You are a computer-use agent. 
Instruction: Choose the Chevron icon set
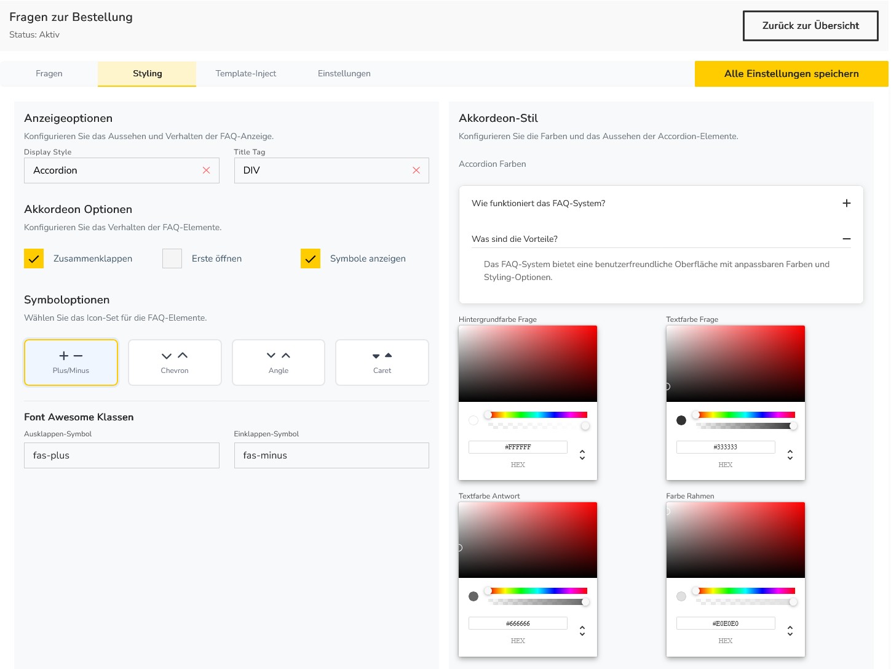(175, 363)
